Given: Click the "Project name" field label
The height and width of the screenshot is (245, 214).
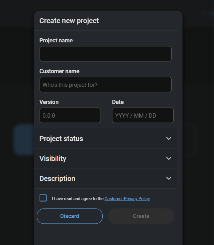Looking at the screenshot, I should 56,41.
